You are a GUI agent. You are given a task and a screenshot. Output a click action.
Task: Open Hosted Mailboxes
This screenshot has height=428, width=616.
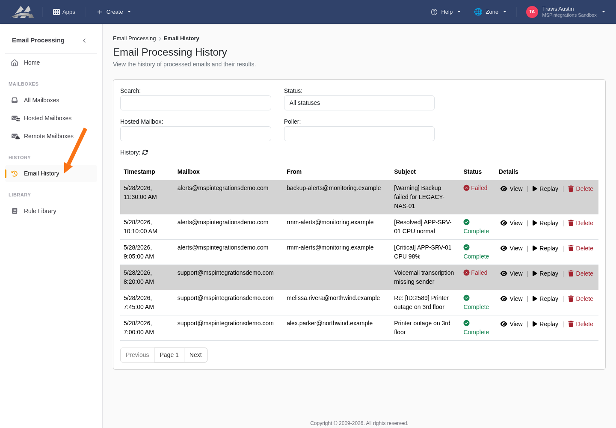coord(51,118)
